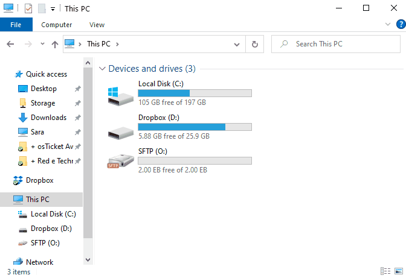
Task: Click the Properties icon in quick access toolbar
Action: click(28, 8)
